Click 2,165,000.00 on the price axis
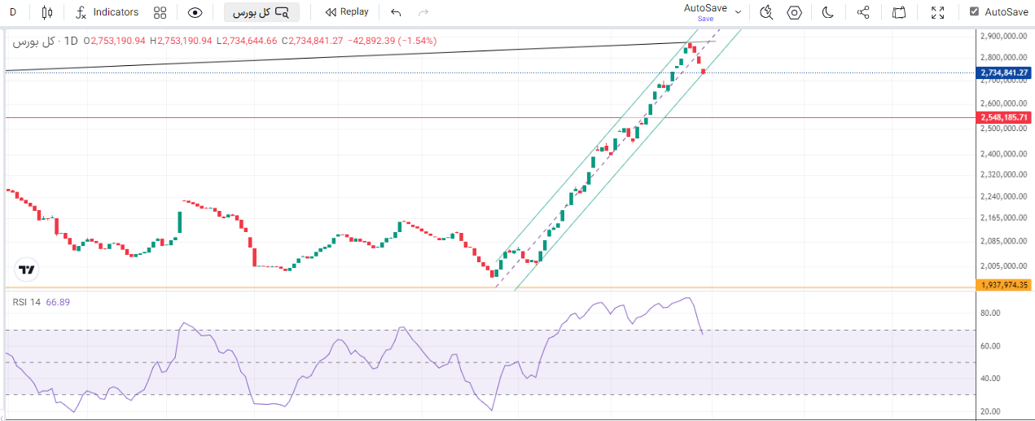Image resolution: width=1035 pixels, height=421 pixels. coord(1003,218)
